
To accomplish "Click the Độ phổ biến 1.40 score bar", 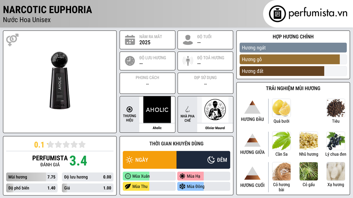I will (32, 188).
